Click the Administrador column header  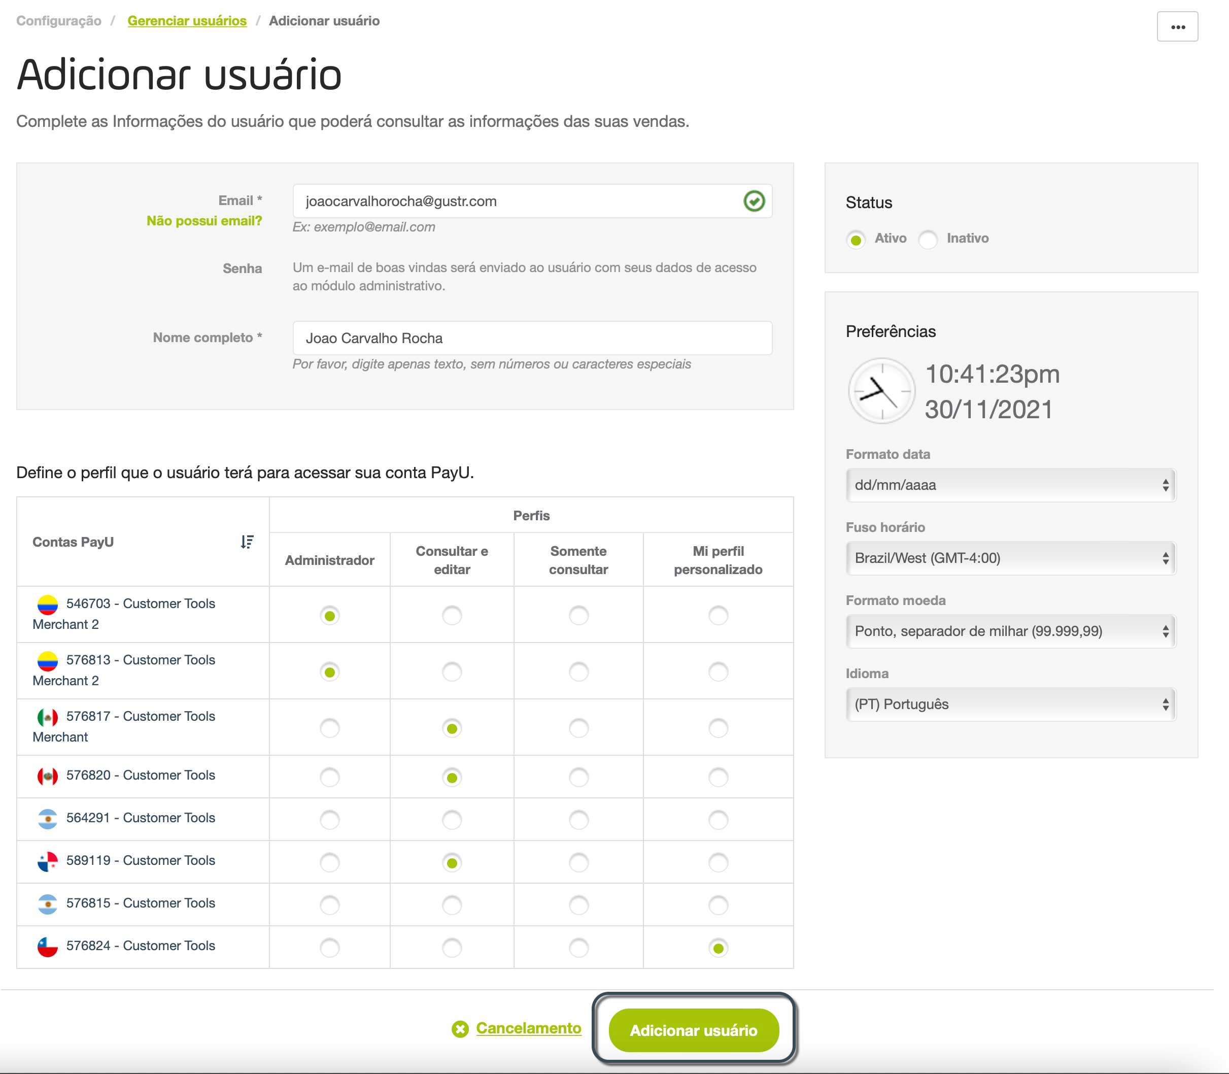329,560
